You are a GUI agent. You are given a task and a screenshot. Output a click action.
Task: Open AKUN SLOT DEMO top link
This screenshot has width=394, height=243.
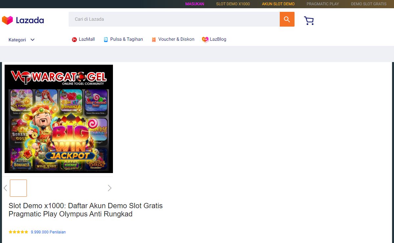tap(278, 4)
